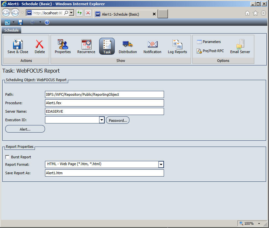Image resolution: width=269 pixels, height=228 pixels.
Task: Open Parameters option
Action: (x=209, y=42)
